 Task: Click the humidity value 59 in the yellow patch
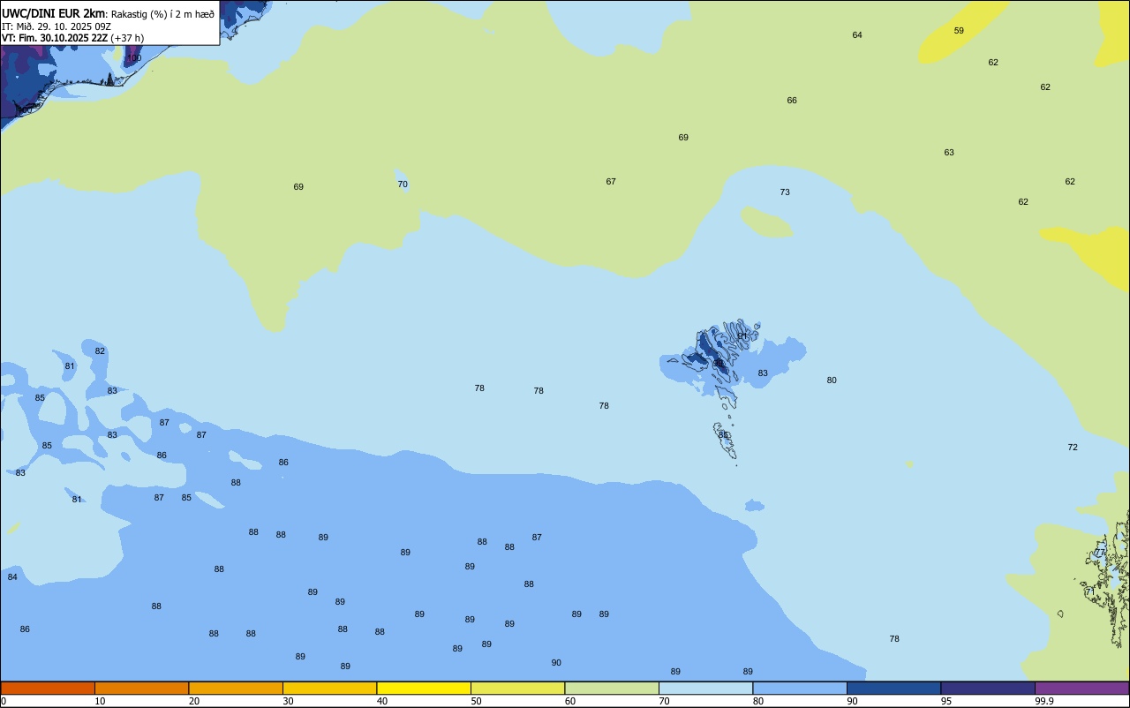(x=959, y=31)
